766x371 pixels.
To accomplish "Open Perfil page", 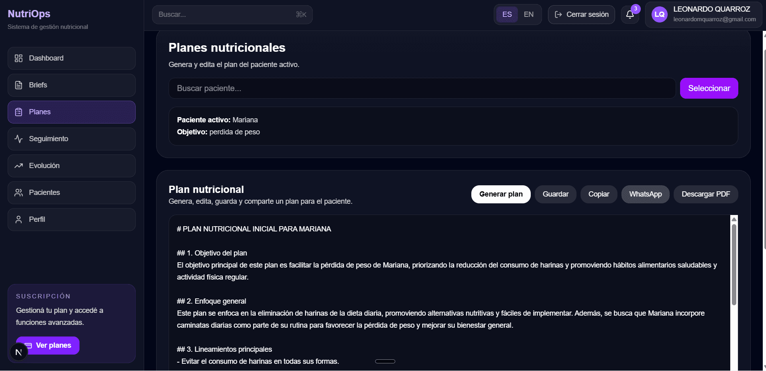I will tap(71, 219).
